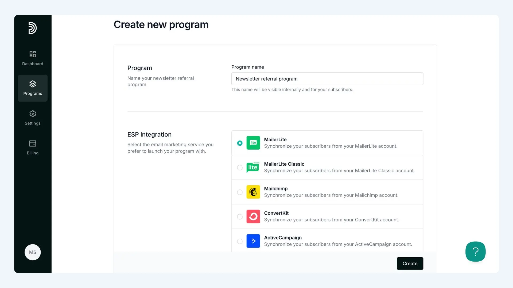
Task: Click the app logo in sidebar
Action: point(32,28)
